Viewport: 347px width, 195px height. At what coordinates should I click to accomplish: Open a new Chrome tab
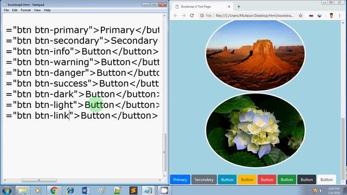tap(239, 6)
